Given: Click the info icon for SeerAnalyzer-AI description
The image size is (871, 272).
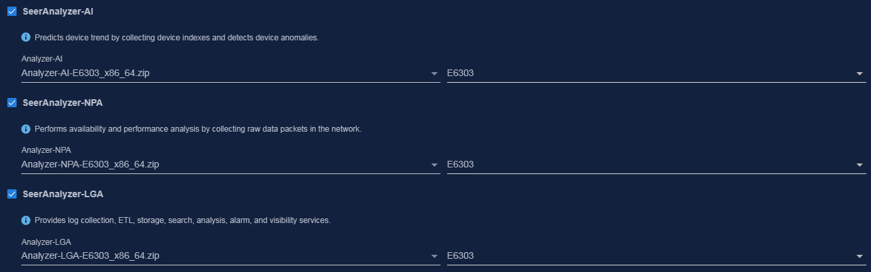Looking at the screenshot, I should point(26,37).
